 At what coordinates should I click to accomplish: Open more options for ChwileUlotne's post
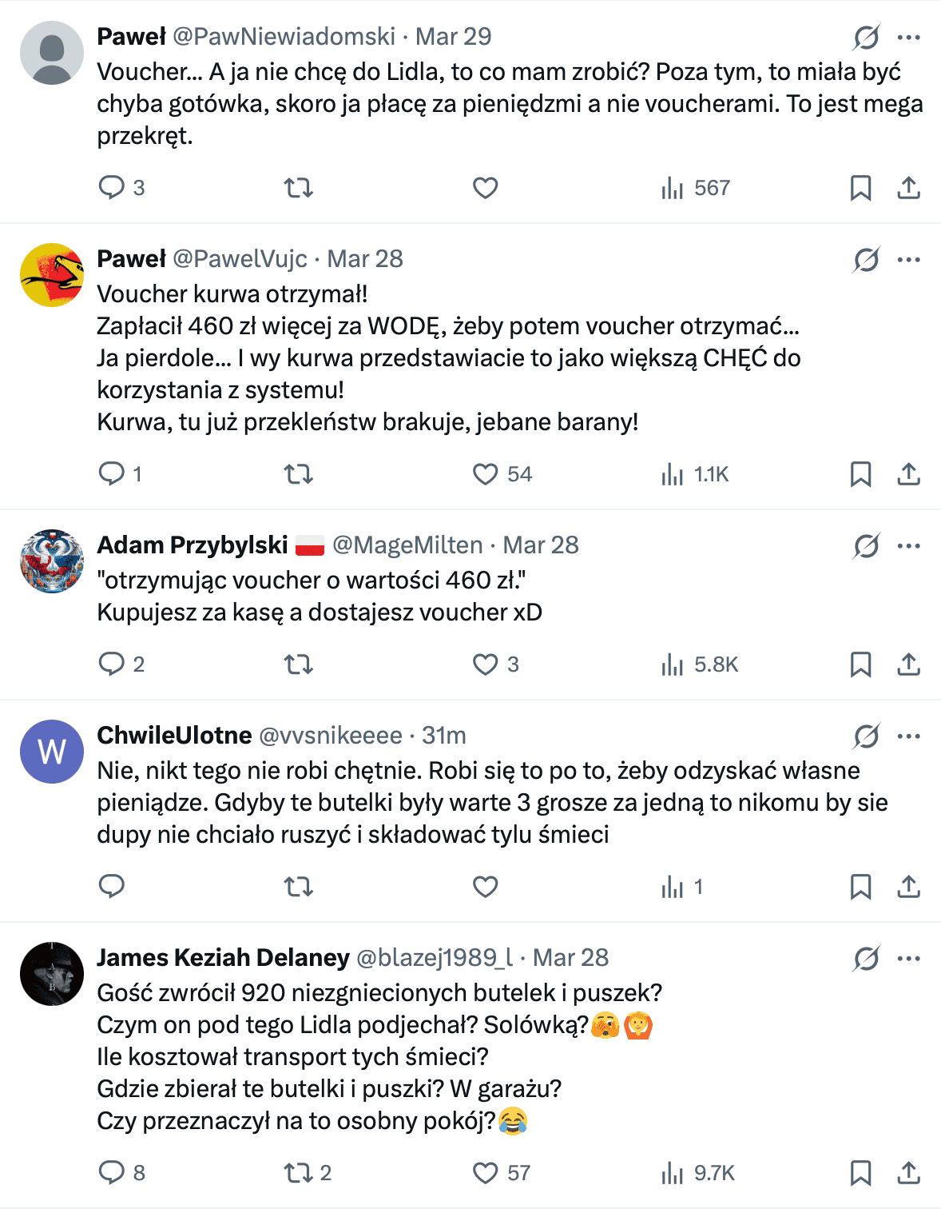click(909, 734)
